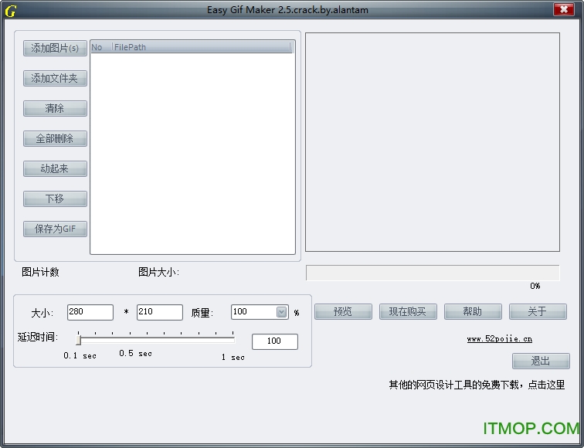
Task: Click the 退出 exit button
Action: point(541,361)
